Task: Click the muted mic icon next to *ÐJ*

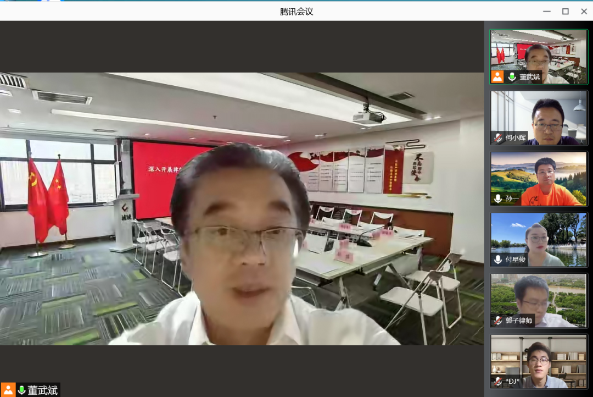Action: pyautogui.click(x=499, y=381)
